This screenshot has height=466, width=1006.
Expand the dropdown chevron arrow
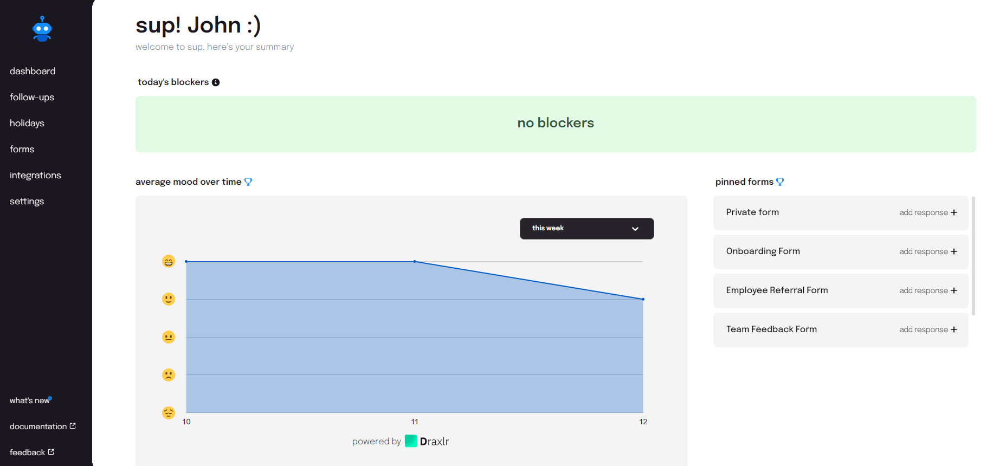(x=635, y=229)
